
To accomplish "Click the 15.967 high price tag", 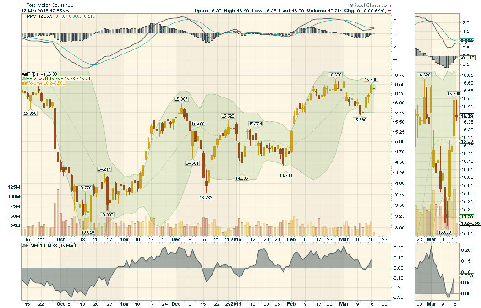I will coord(181,99).
